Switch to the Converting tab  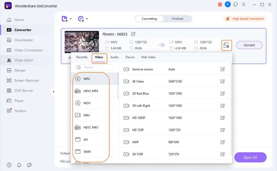[x=149, y=19]
